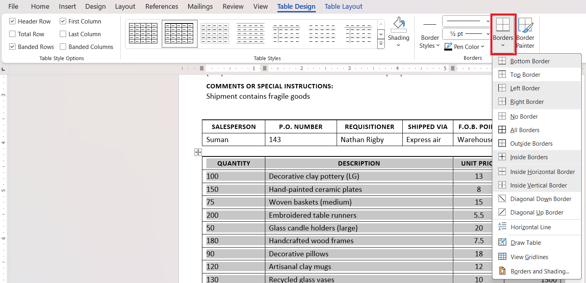Click the 'Hand-painted ceramic plates' cell

pyautogui.click(x=359, y=189)
